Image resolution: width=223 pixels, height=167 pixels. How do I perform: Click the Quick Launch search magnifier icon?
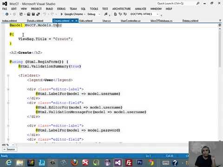click(x=198, y=3)
